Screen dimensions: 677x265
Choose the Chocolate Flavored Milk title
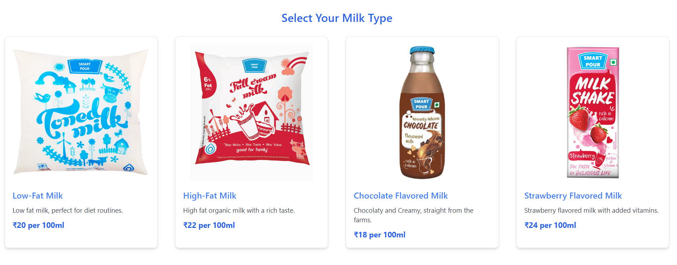401,196
